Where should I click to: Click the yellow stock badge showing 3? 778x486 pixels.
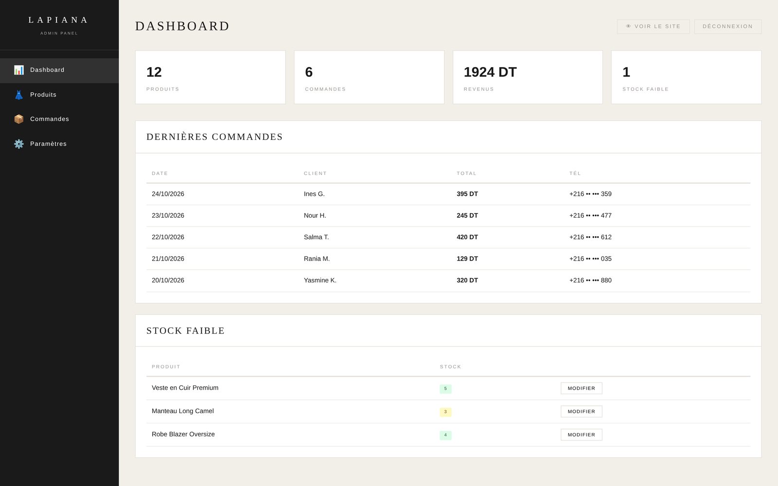pos(445,412)
